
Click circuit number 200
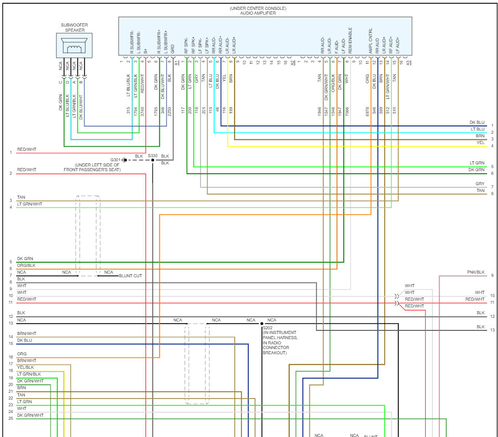[x=190, y=110]
